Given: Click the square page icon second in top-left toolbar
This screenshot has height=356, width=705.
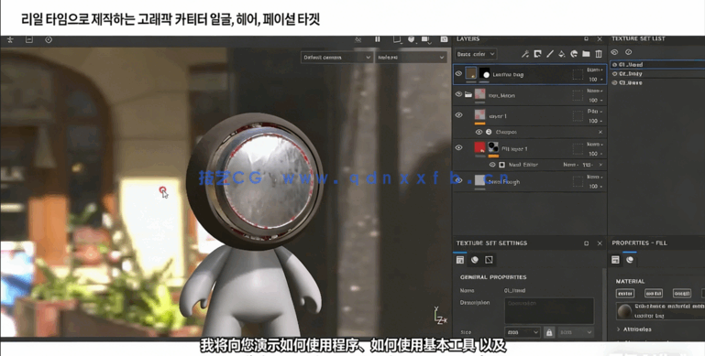Looking at the screenshot, I should coord(29,39).
